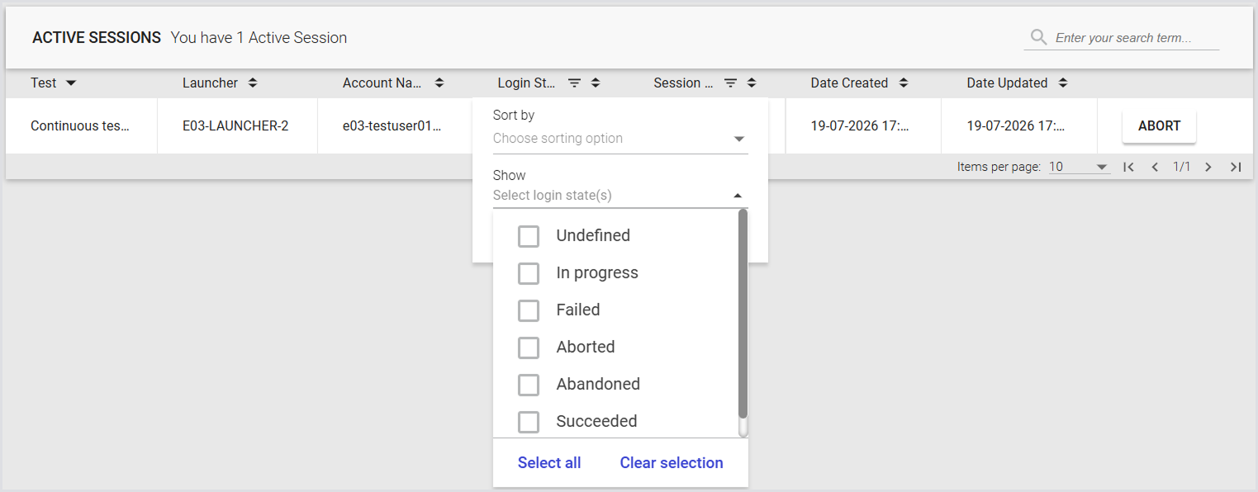Screen dimensions: 1258x492
Task: Click the e03-testuser01 account cell
Action: click(393, 126)
